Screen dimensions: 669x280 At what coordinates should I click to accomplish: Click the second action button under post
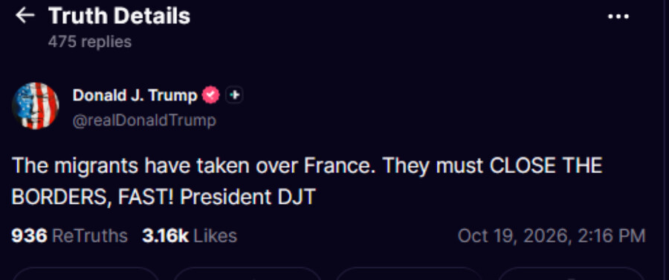247,273
